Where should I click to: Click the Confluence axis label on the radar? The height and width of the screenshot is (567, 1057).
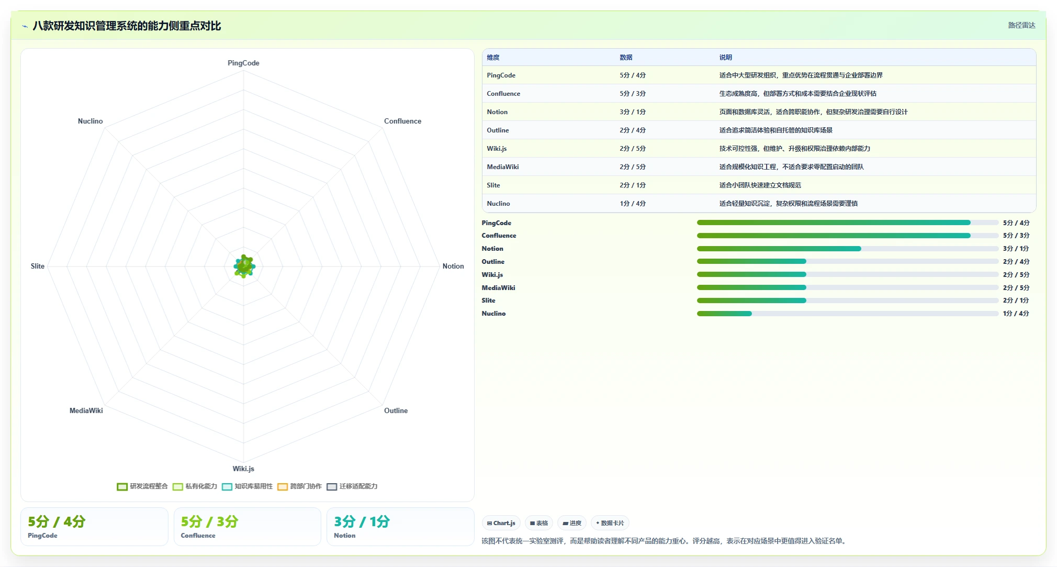click(x=402, y=121)
